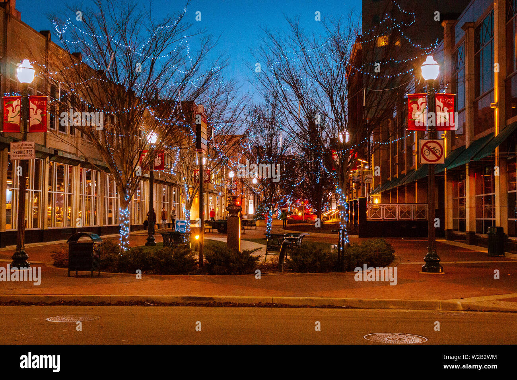
Task: Click the blue Special Event arrow sign
Action: pyautogui.click(x=181, y=226)
